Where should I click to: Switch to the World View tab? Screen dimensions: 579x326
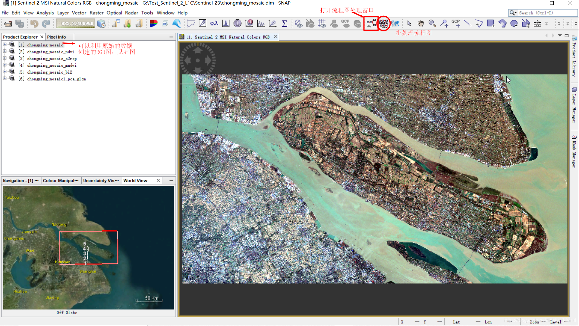[x=136, y=180]
